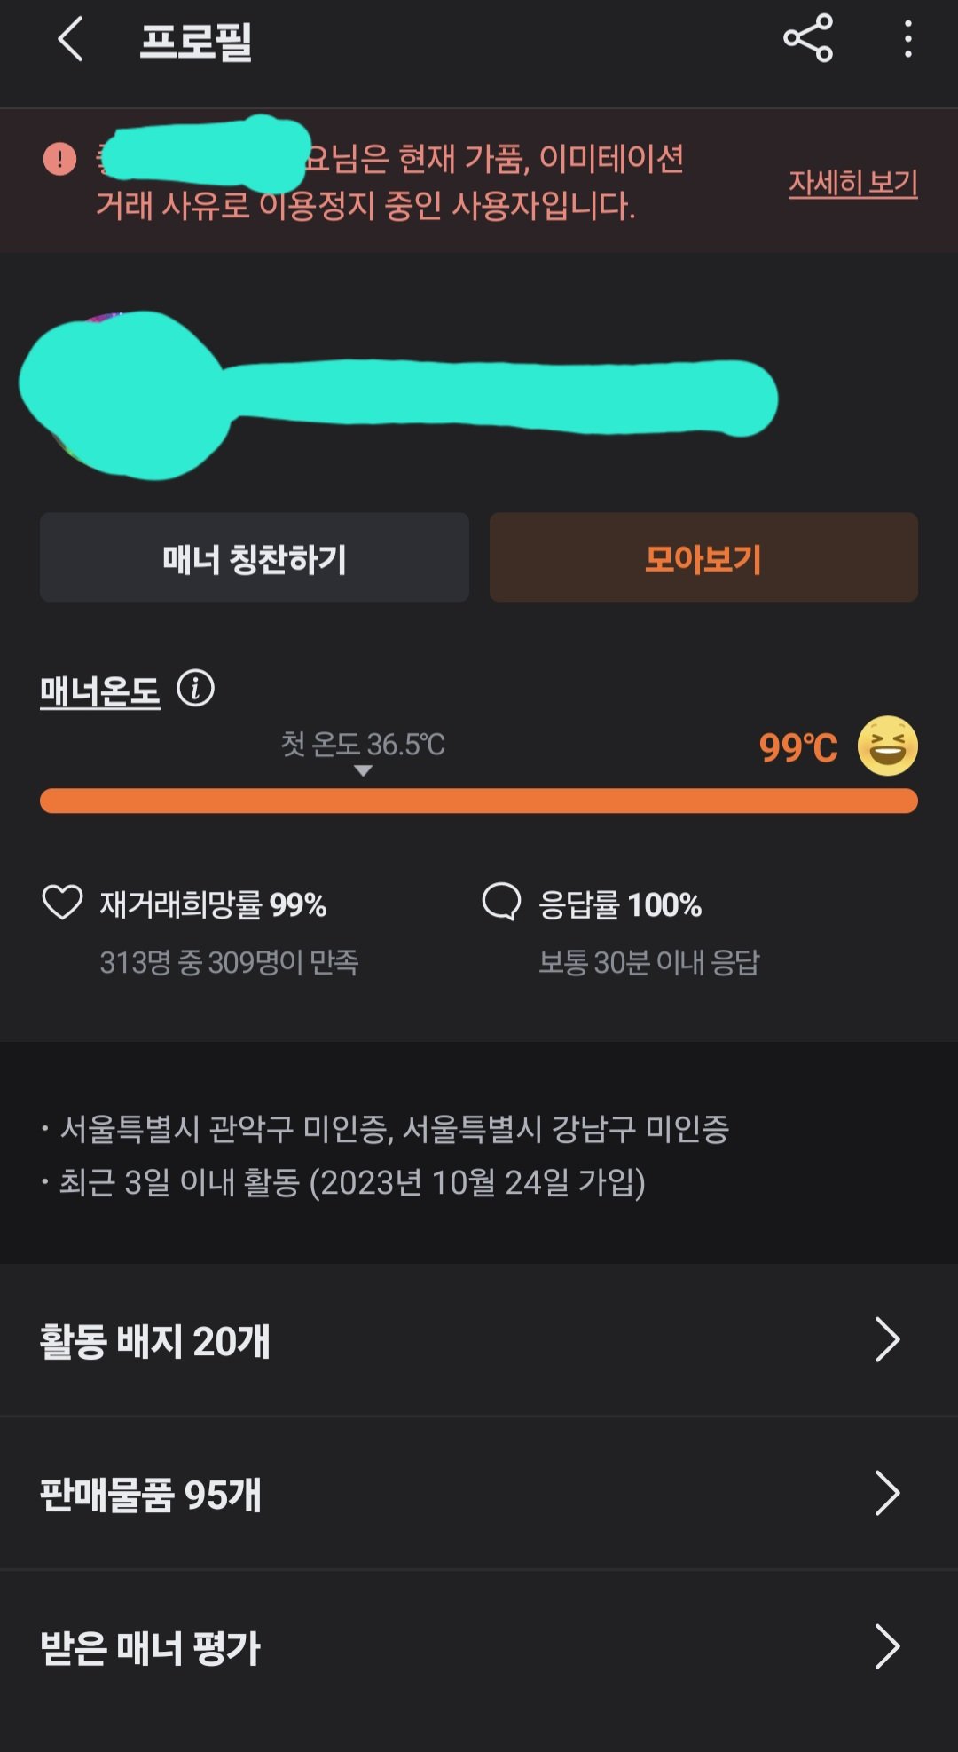Screen dimensions: 958x1752
Task: Open the underlined 매너온도 label
Action: 100,691
